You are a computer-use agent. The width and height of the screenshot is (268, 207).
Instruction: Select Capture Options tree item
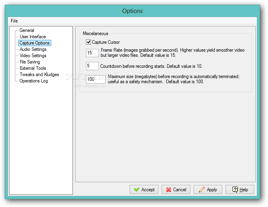pyautogui.click(x=35, y=43)
